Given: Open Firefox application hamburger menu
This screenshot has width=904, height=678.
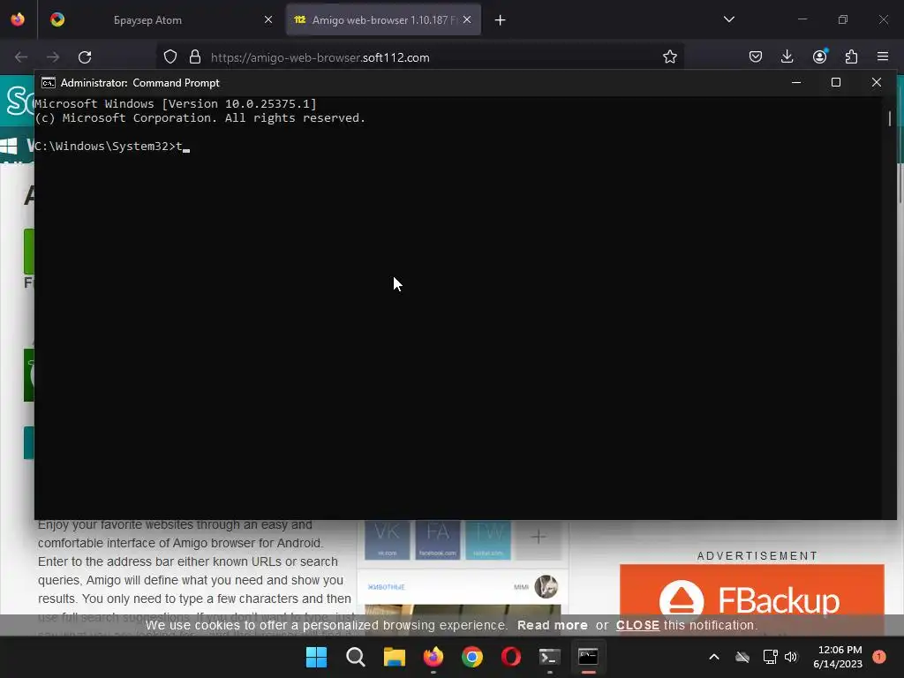Looking at the screenshot, I should pos(883,57).
